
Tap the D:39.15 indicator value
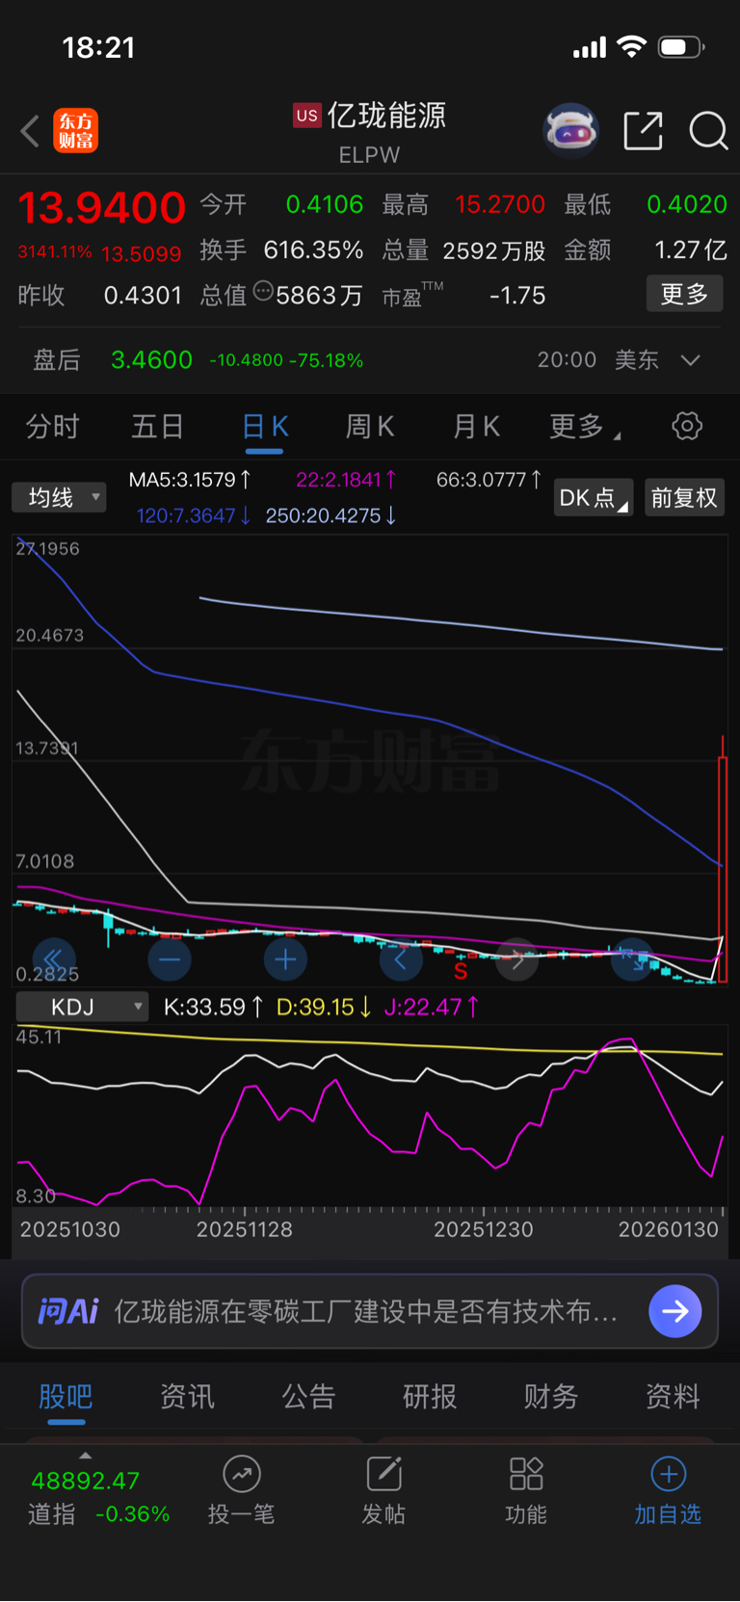click(325, 1007)
